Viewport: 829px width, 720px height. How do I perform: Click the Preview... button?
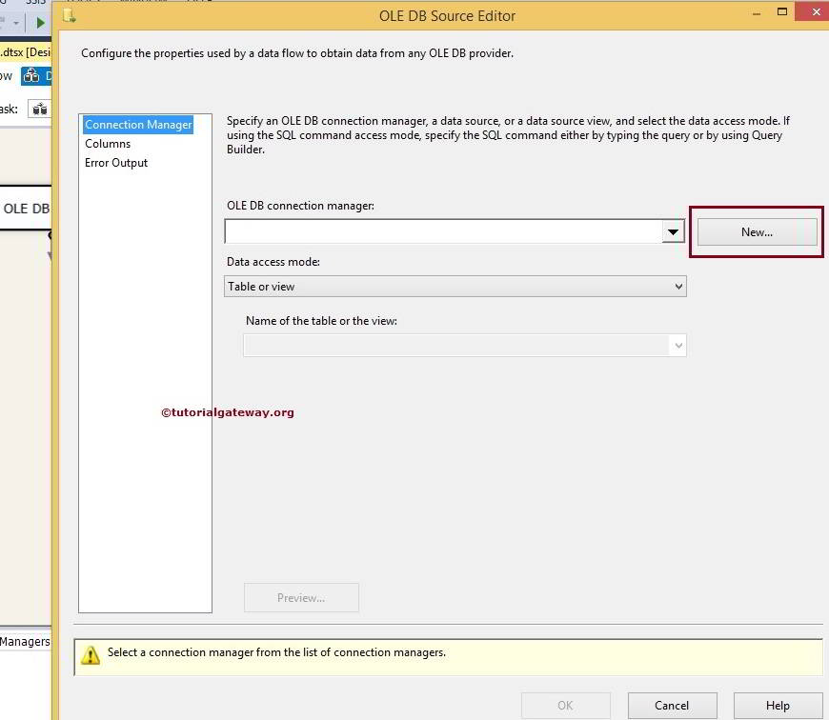(301, 597)
